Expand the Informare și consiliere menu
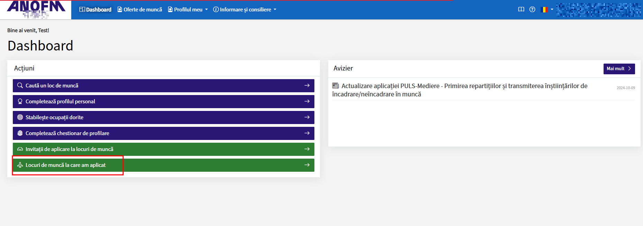The image size is (643, 226). coord(245,10)
